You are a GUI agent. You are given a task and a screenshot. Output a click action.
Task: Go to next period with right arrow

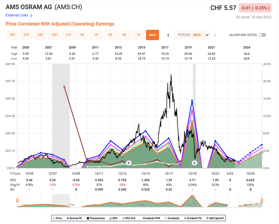click(x=215, y=35)
